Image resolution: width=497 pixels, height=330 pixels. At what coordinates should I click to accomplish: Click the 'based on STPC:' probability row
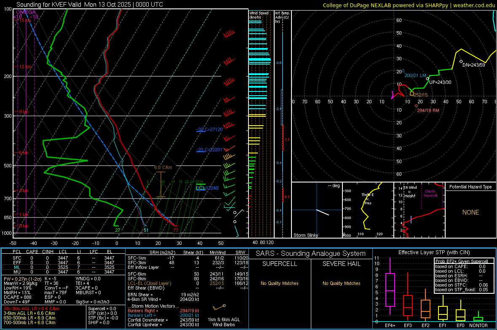[462, 285]
